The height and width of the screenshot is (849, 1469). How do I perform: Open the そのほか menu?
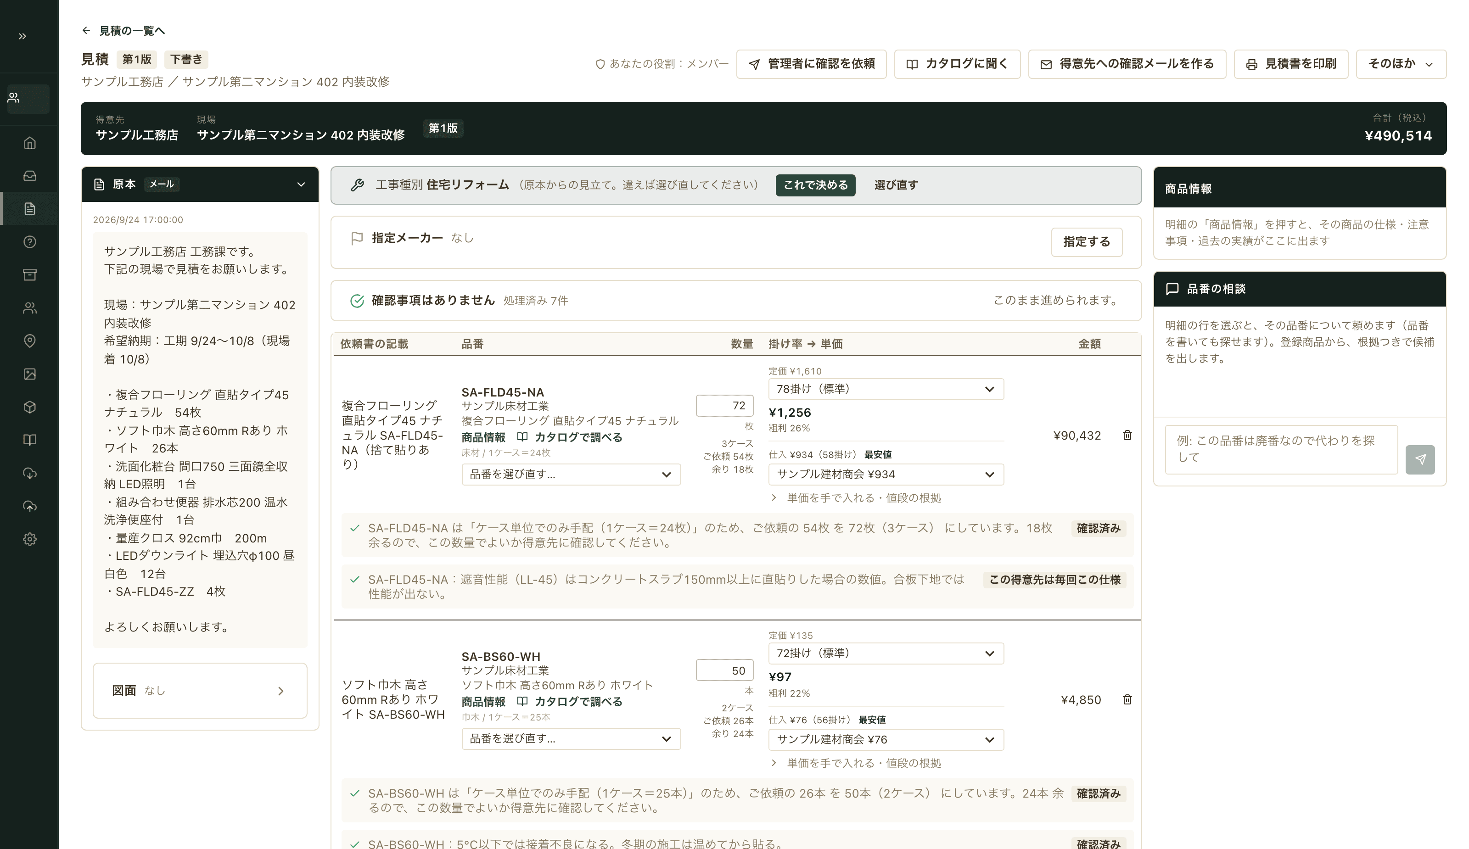[x=1401, y=64]
